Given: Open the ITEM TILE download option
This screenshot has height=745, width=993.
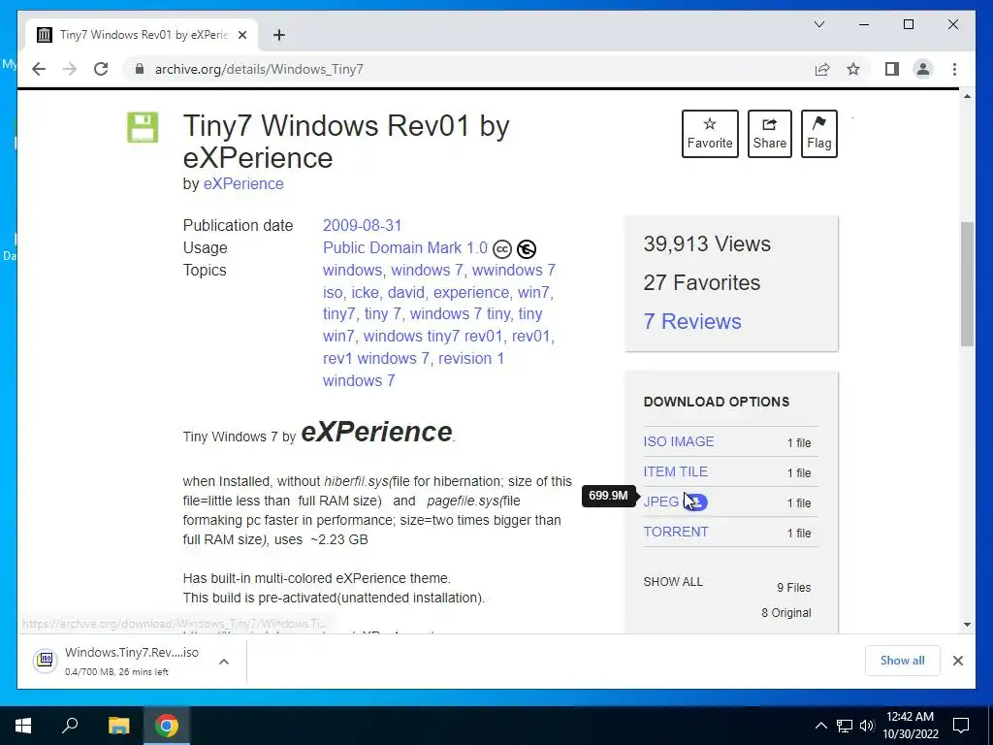Looking at the screenshot, I should pos(675,472).
